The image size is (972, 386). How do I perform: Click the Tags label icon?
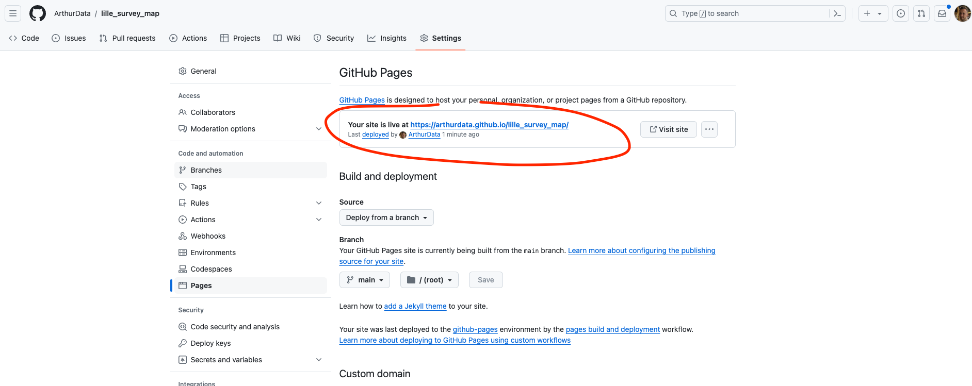click(x=183, y=187)
